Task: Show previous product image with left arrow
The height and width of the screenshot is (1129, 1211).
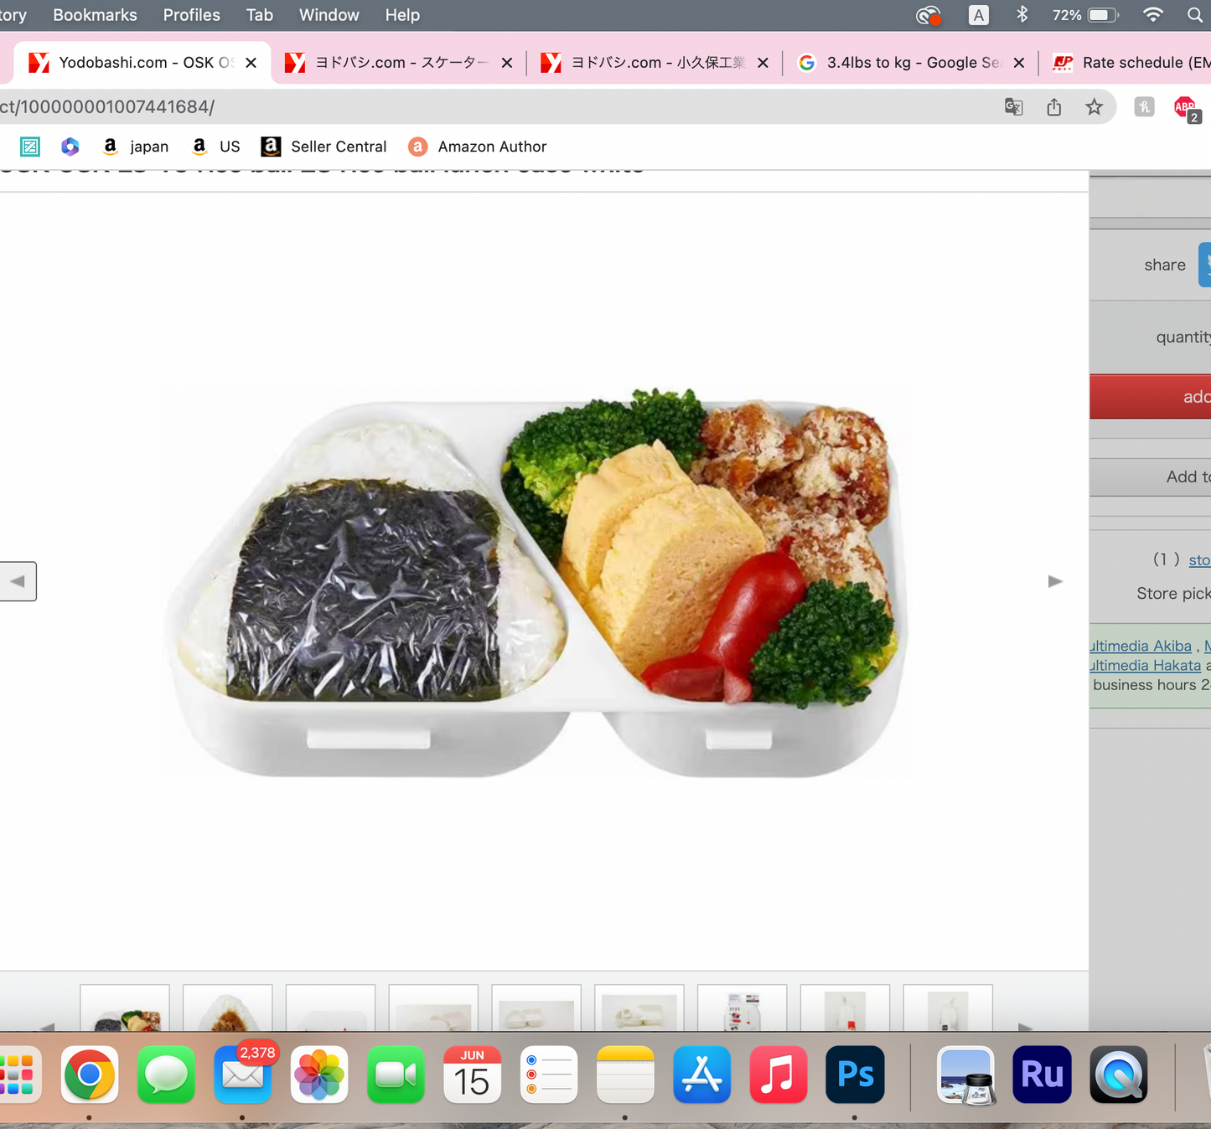Action: coord(18,581)
